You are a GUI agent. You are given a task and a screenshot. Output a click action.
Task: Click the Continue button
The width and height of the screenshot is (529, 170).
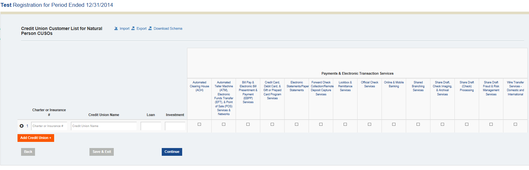(x=172, y=152)
